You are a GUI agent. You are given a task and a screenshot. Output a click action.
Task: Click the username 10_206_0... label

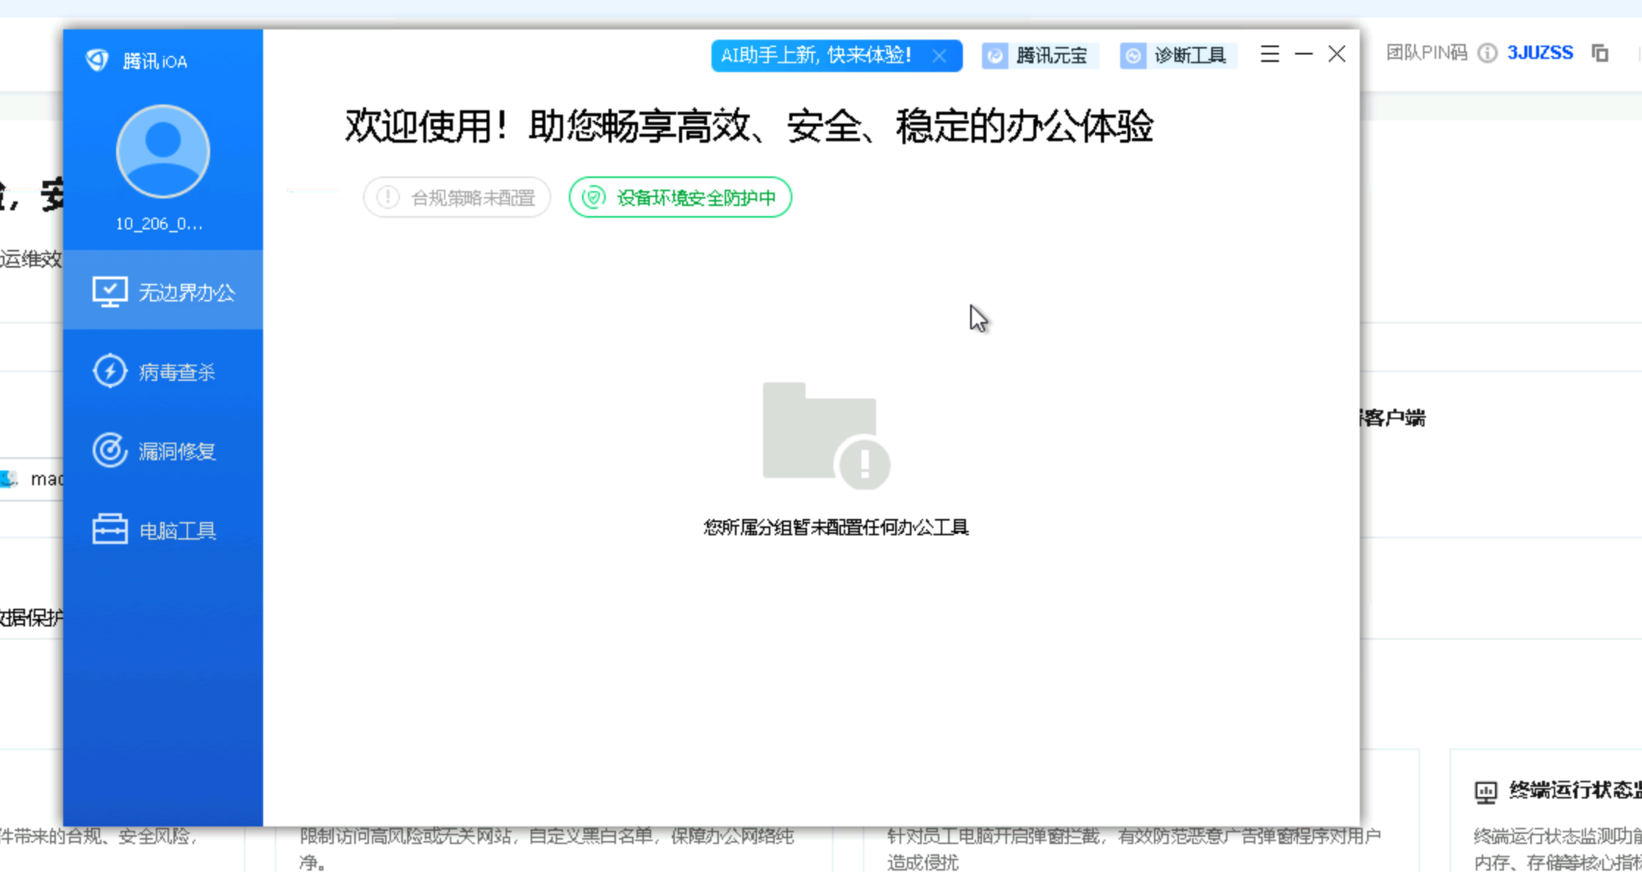[159, 224]
